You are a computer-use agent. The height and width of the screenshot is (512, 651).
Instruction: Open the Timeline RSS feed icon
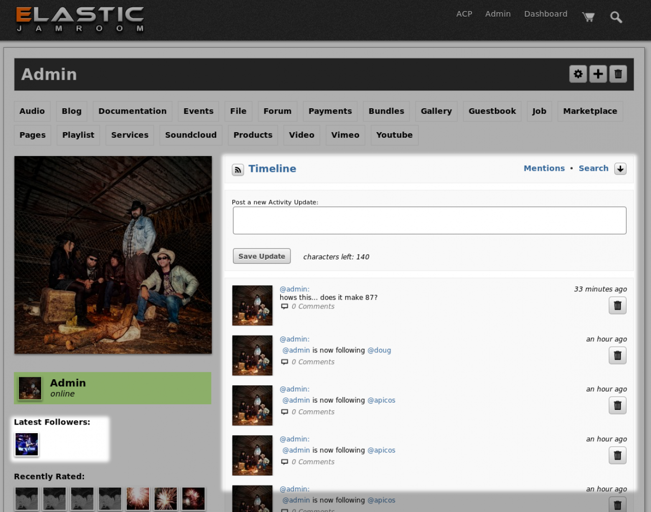click(238, 170)
